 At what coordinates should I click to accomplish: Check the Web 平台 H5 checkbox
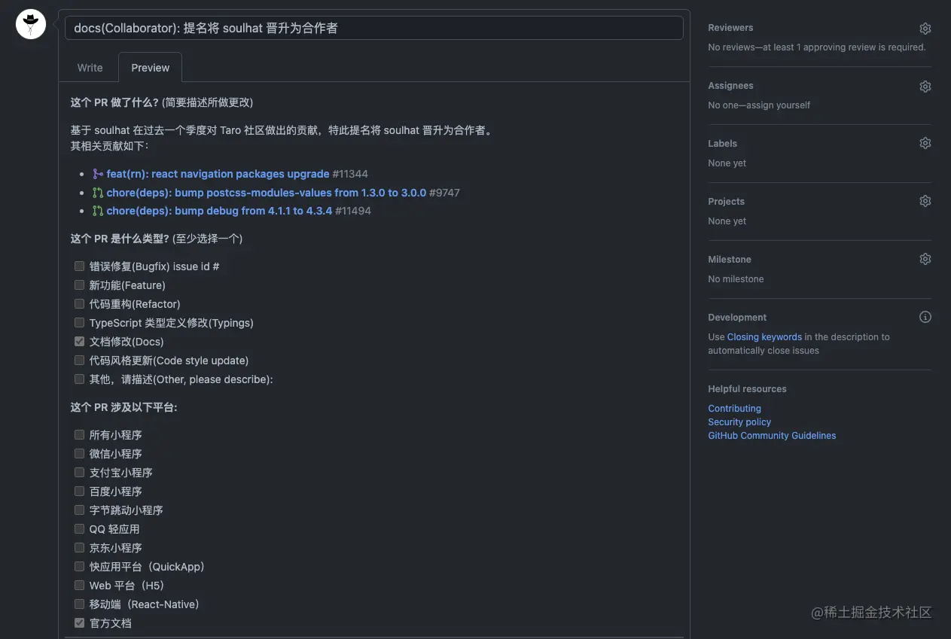(x=79, y=585)
